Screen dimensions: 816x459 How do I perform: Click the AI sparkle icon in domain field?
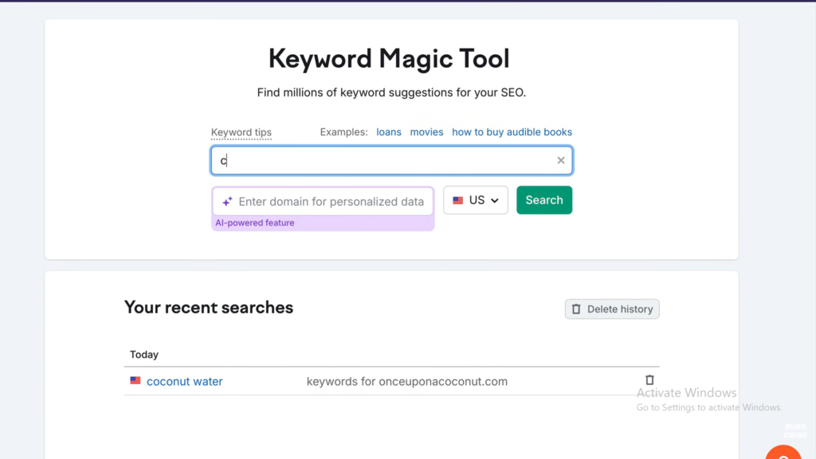[x=227, y=202]
